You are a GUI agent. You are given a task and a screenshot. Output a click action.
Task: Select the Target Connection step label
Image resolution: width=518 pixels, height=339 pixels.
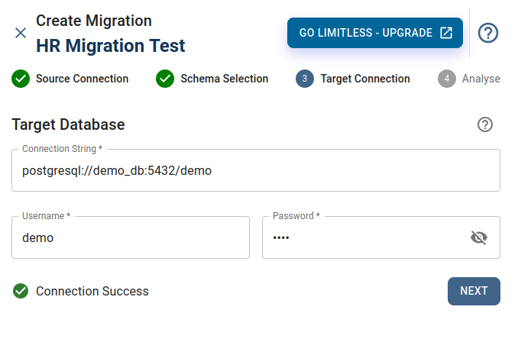click(x=365, y=79)
